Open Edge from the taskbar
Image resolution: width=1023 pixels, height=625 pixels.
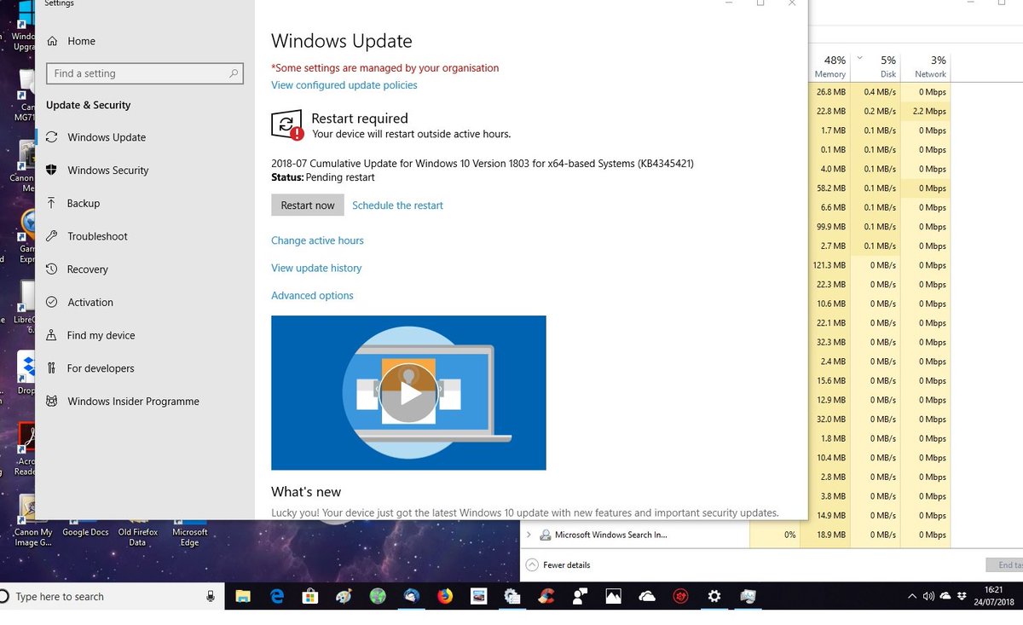pyautogui.click(x=277, y=597)
